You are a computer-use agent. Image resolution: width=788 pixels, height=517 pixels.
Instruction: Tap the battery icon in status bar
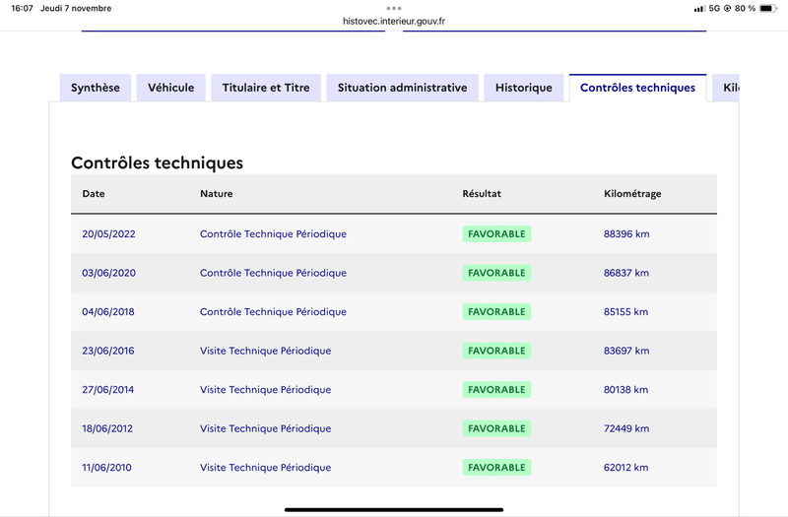[768, 8]
